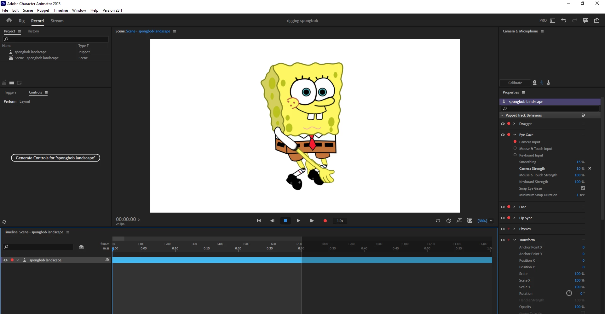Switch to the Rig workspace tab
The height and width of the screenshot is (314, 605).
(x=22, y=21)
